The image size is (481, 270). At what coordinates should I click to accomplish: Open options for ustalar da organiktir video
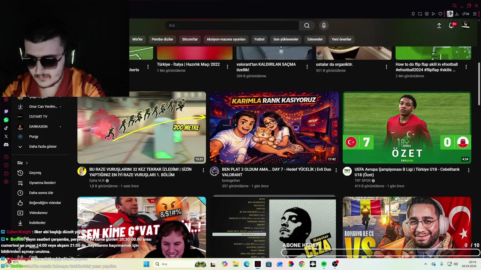pos(387,67)
